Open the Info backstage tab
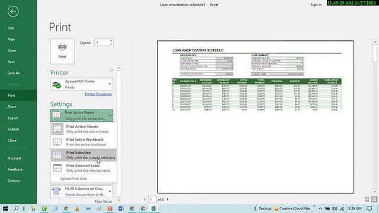This screenshot has height=213, width=379. click(x=11, y=28)
